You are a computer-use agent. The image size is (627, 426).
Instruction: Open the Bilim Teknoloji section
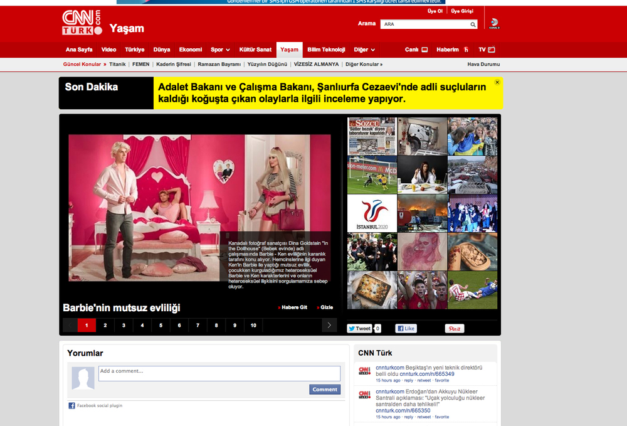(x=326, y=50)
